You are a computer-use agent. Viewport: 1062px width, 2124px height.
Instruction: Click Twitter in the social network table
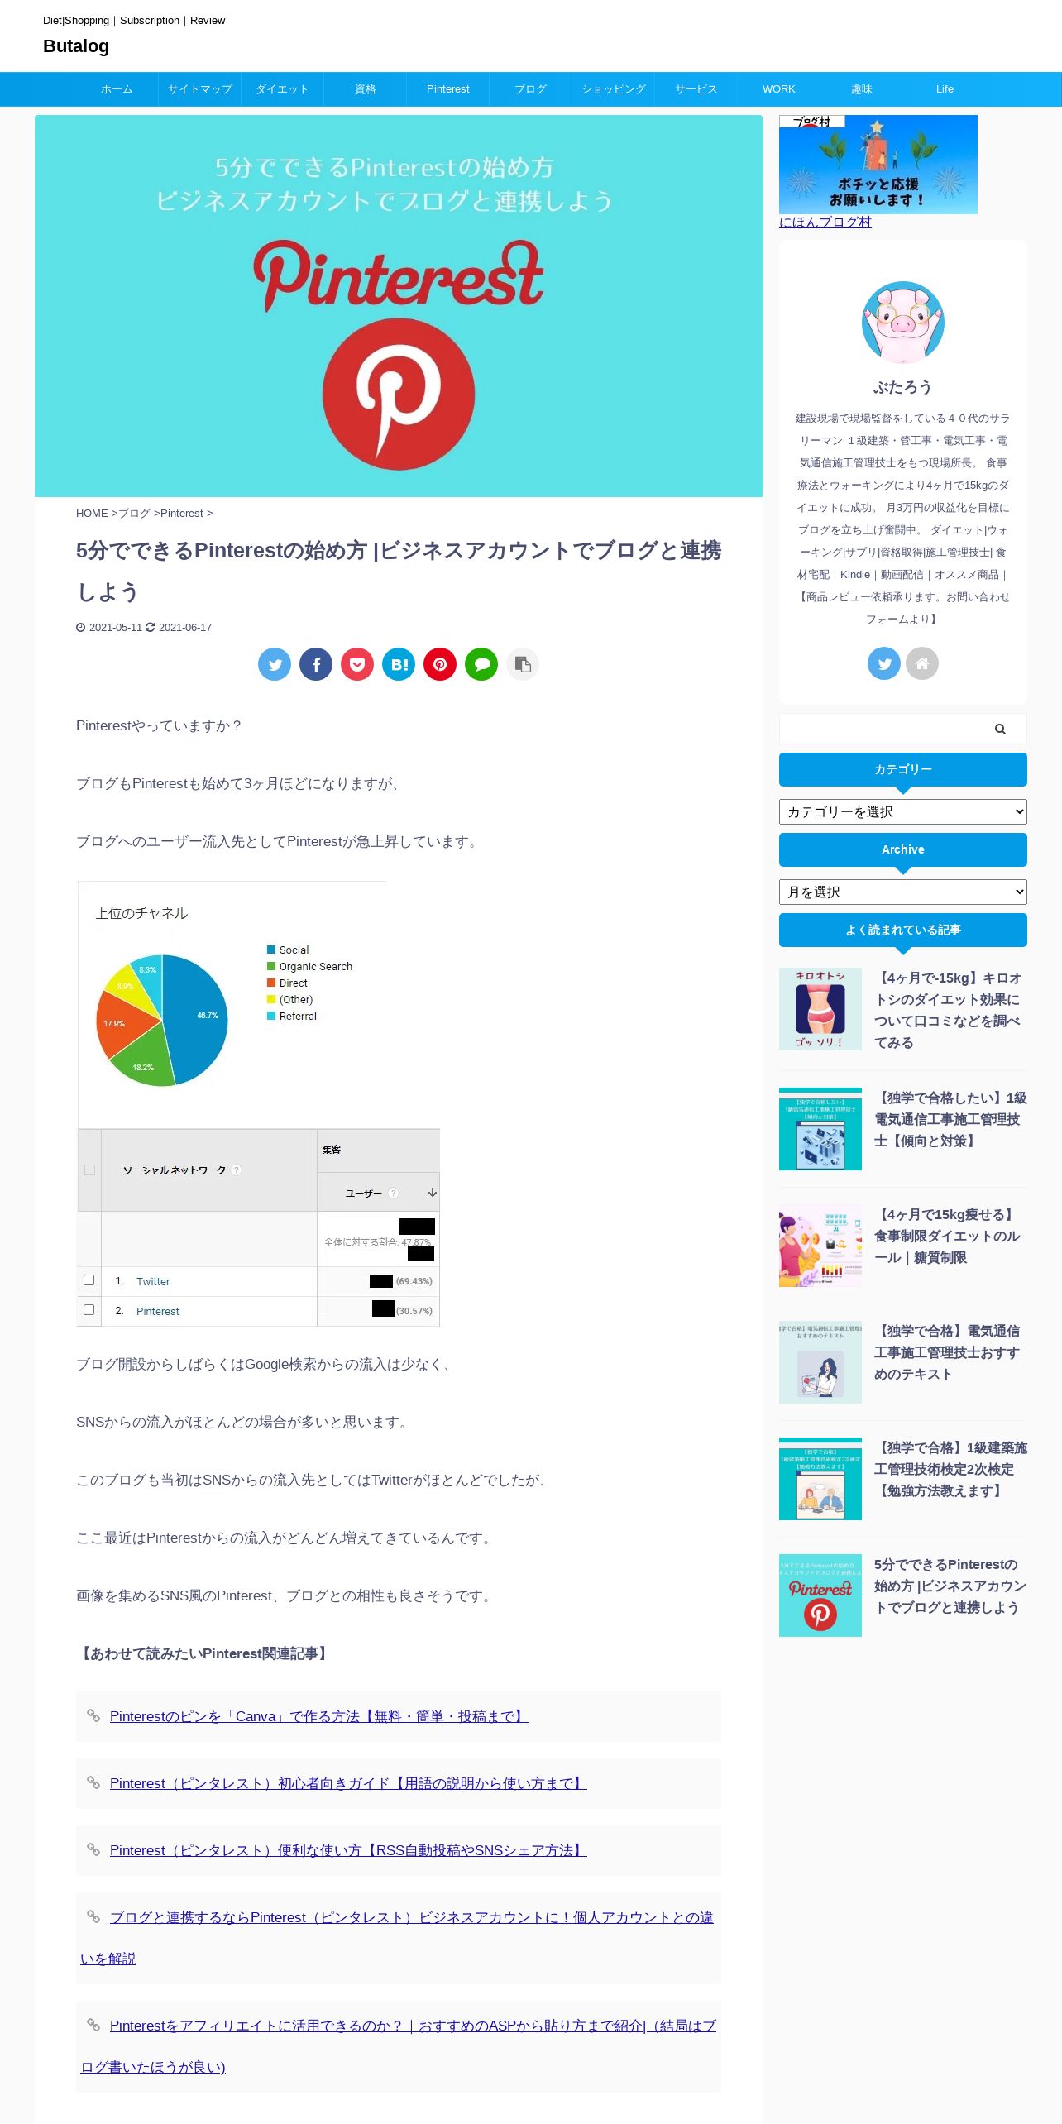[x=153, y=1281]
